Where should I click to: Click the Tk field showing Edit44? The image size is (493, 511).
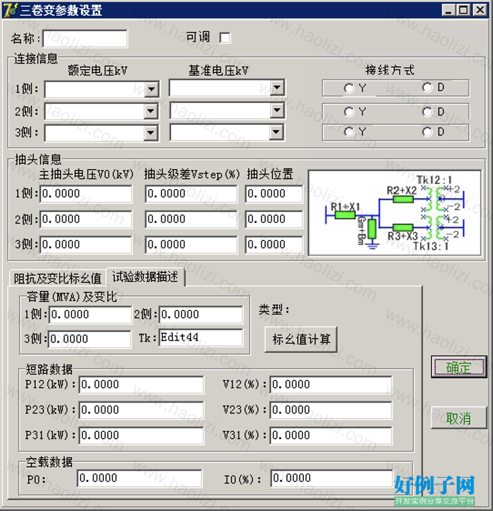click(201, 338)
